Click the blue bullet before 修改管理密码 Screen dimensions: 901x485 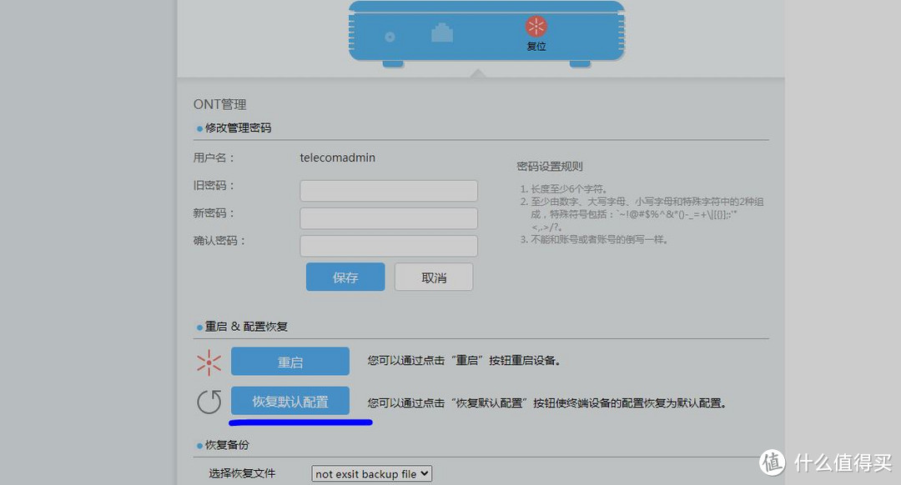point(199,129)
